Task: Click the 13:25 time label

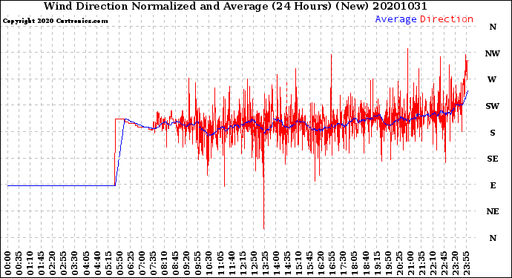Action: click(265, 263)
